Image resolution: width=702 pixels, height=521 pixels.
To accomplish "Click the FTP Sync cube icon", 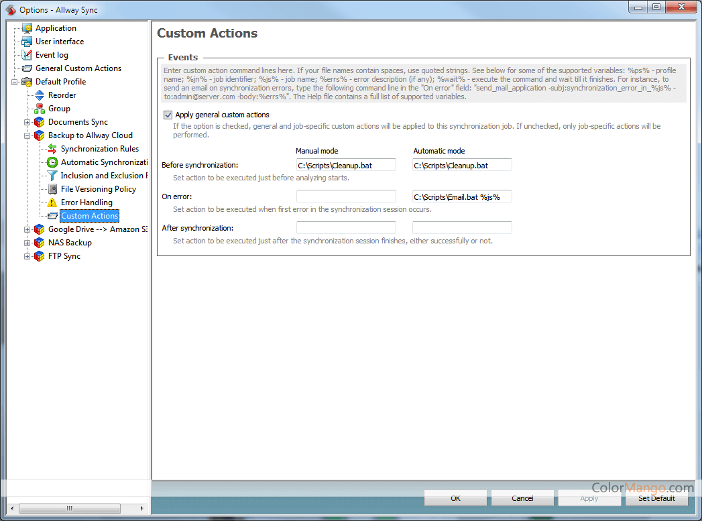I will tap(40, 256).
